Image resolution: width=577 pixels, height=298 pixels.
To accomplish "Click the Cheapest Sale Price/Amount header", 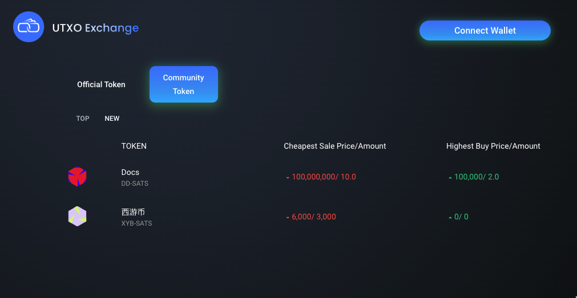I will (334, 146).
